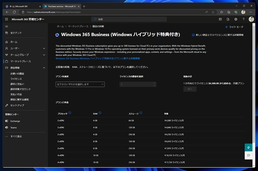Screen dimensions: 258x171
Task: Open browser favorites list icon
Action: point(221,12)
